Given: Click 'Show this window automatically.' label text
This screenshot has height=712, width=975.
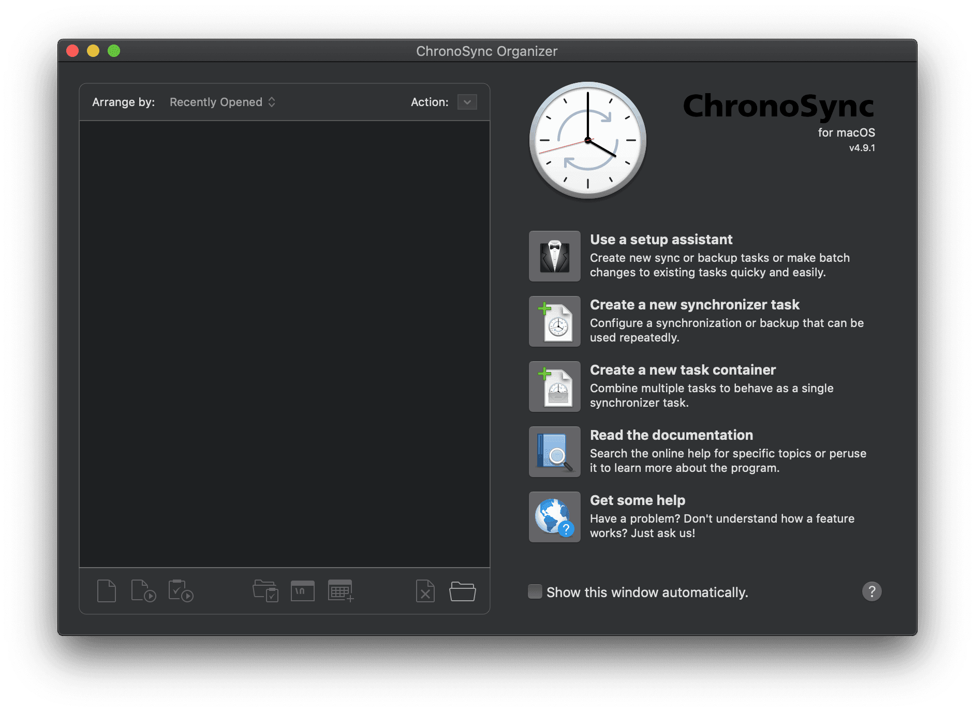Looking at the screenshot, I should click(647, 592).
